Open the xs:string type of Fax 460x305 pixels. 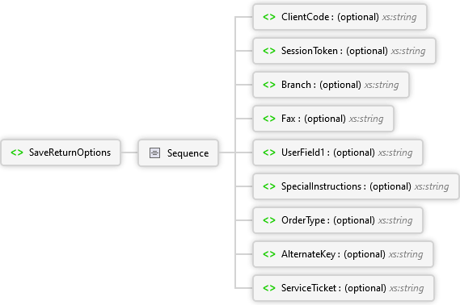pos(366,119)
